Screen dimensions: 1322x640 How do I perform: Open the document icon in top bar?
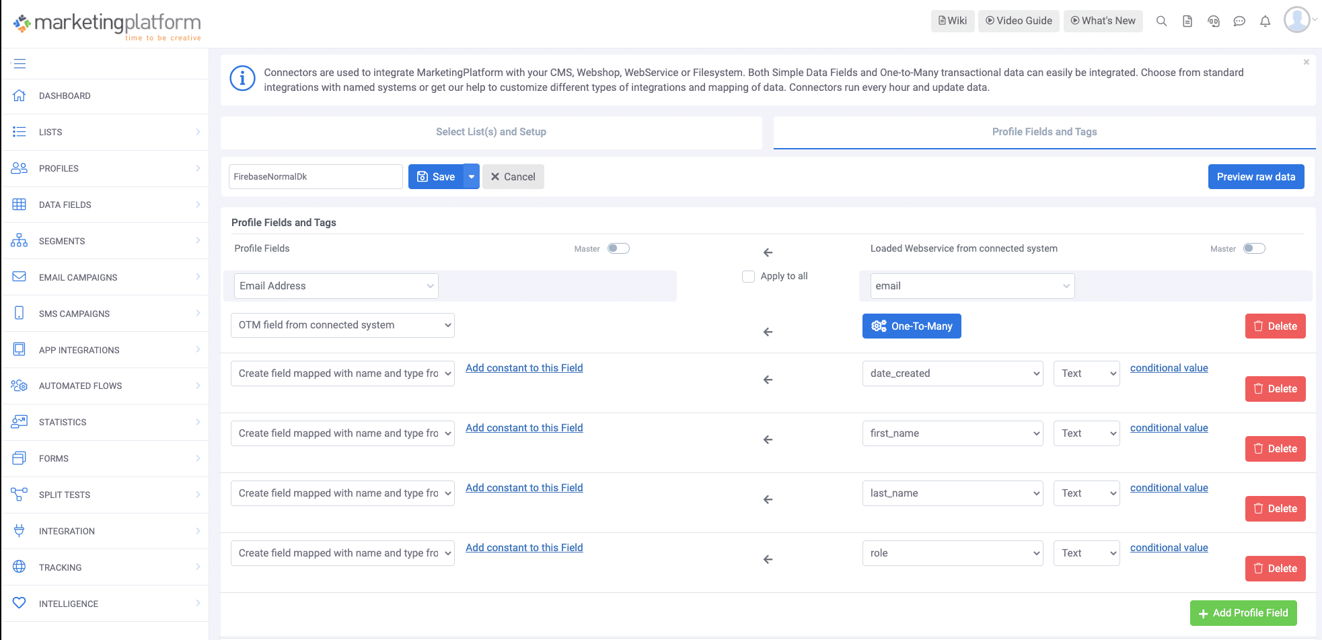1187,21
